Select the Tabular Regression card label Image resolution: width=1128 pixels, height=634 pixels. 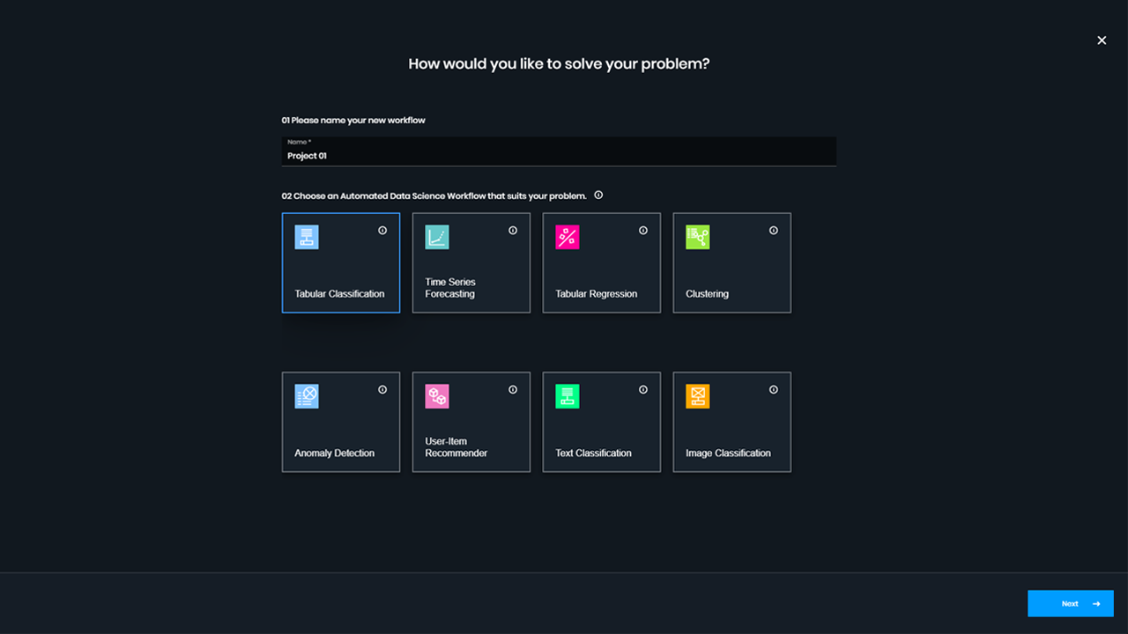596,294
